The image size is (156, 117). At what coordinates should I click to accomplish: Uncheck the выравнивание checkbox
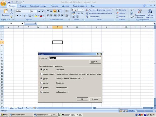pos(41,74)
